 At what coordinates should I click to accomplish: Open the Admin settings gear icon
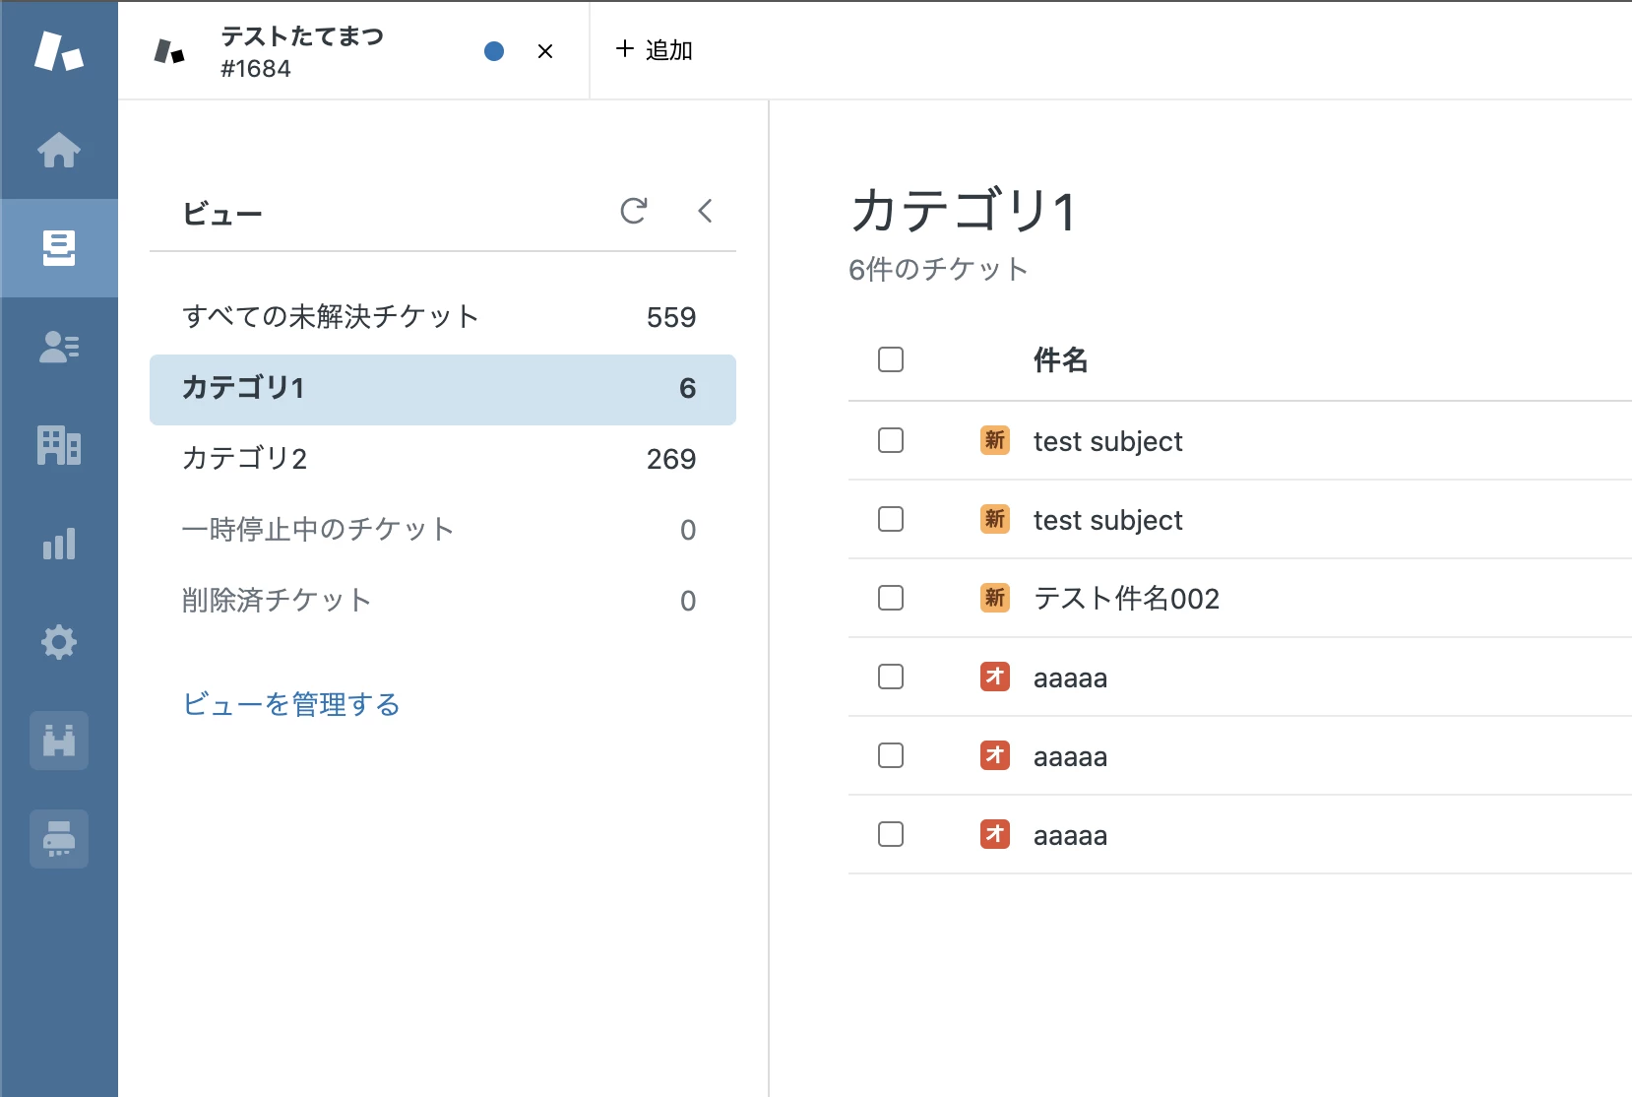point(59,642)
